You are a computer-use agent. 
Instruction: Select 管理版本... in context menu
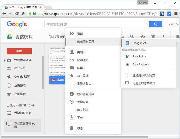click(x=93, y=102)
